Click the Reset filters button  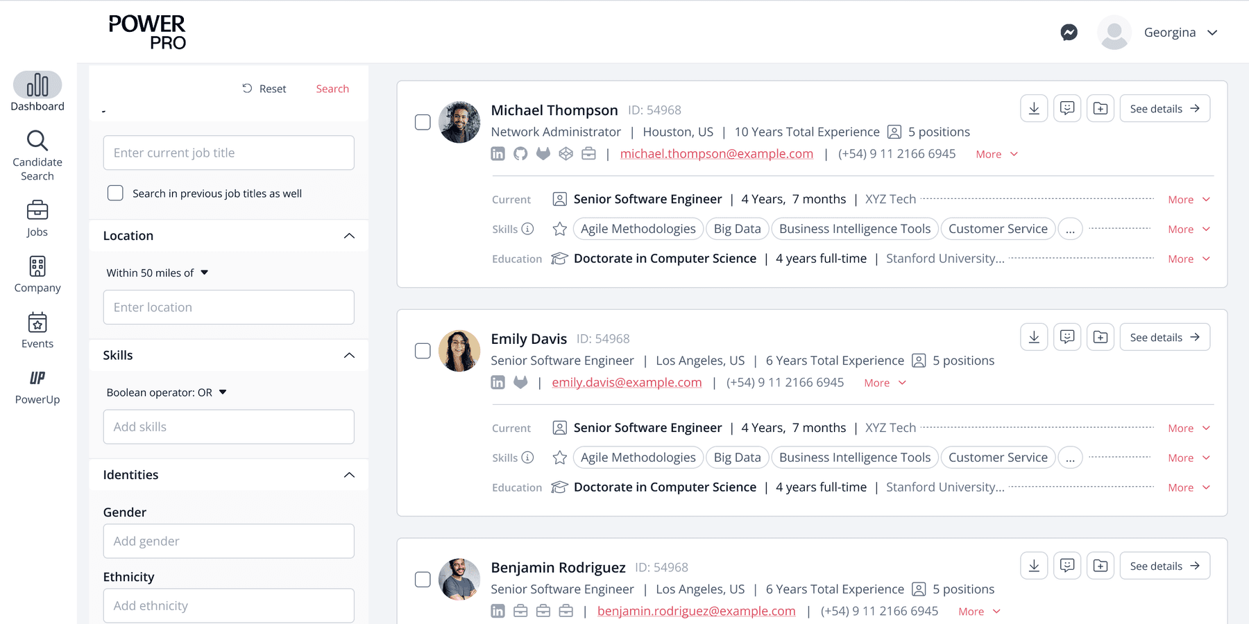coord(264,89)
